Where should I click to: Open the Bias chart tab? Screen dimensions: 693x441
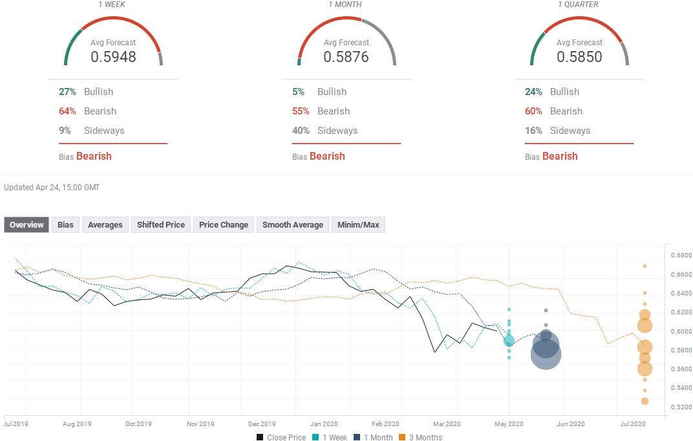65,225
